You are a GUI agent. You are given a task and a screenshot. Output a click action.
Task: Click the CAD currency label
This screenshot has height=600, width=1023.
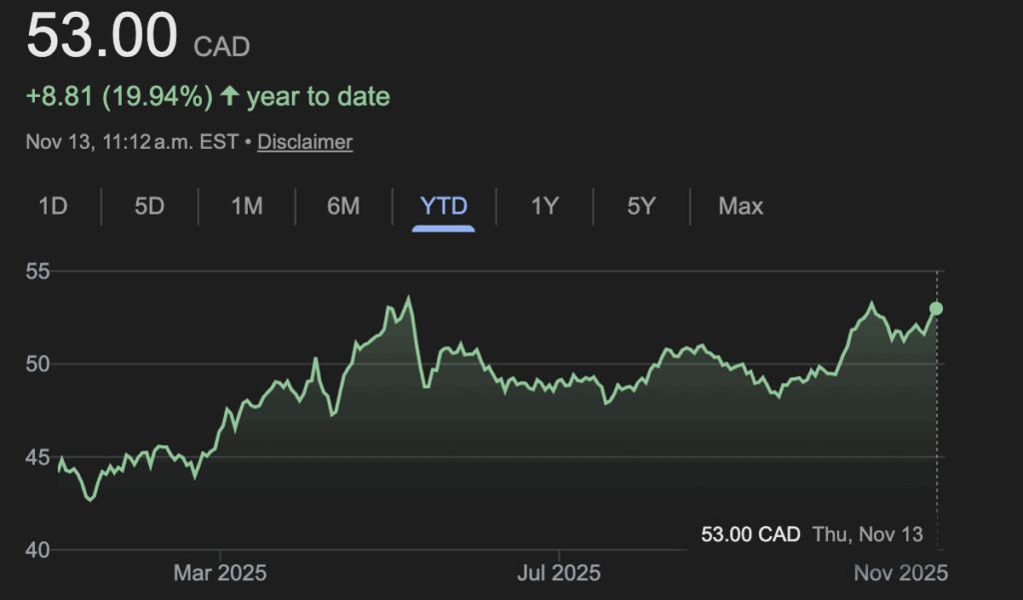222,46
